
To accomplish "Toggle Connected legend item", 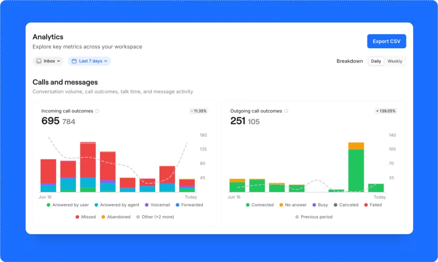I will click(x=260, y=205).
